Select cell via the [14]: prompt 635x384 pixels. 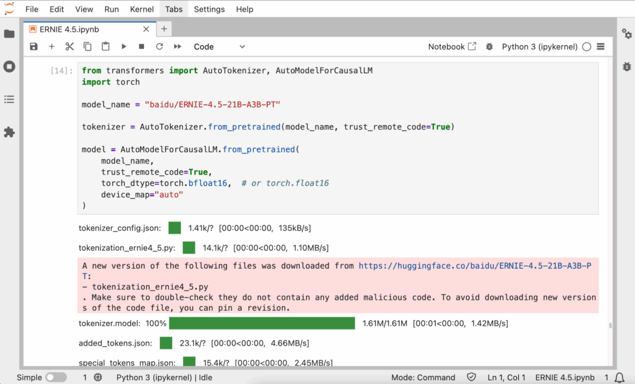(61, 71)
